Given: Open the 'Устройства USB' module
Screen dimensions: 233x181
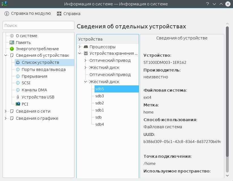Looking at the screenshot, I should point(38,97).
